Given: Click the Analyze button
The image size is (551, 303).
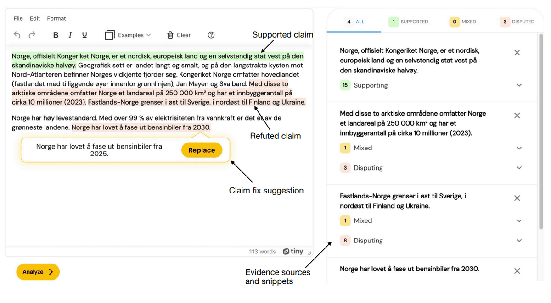Looking at the screenshot, I should [x=38, y=272].
